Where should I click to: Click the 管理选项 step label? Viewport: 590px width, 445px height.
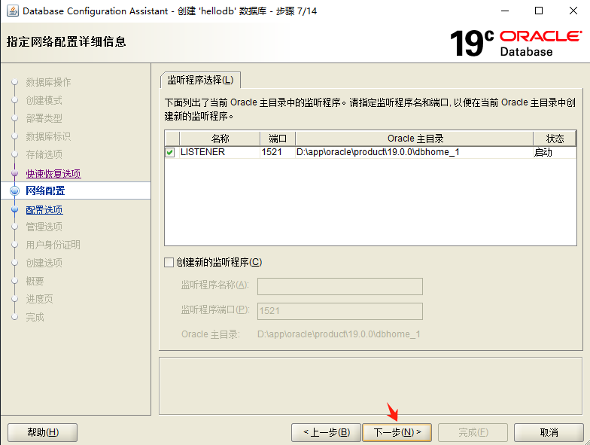point(44,227)
